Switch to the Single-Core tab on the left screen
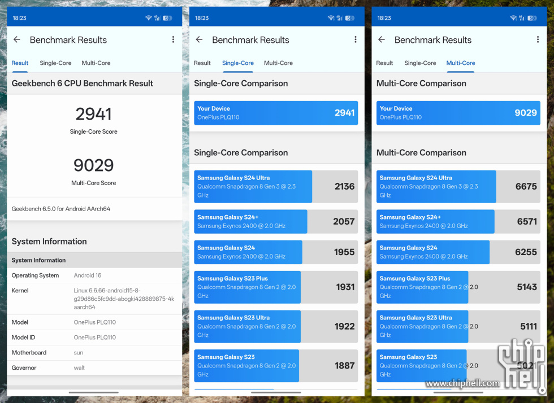The width and height of the screenshot is (554, 403). pyautogui.click(x=55, y=63)
